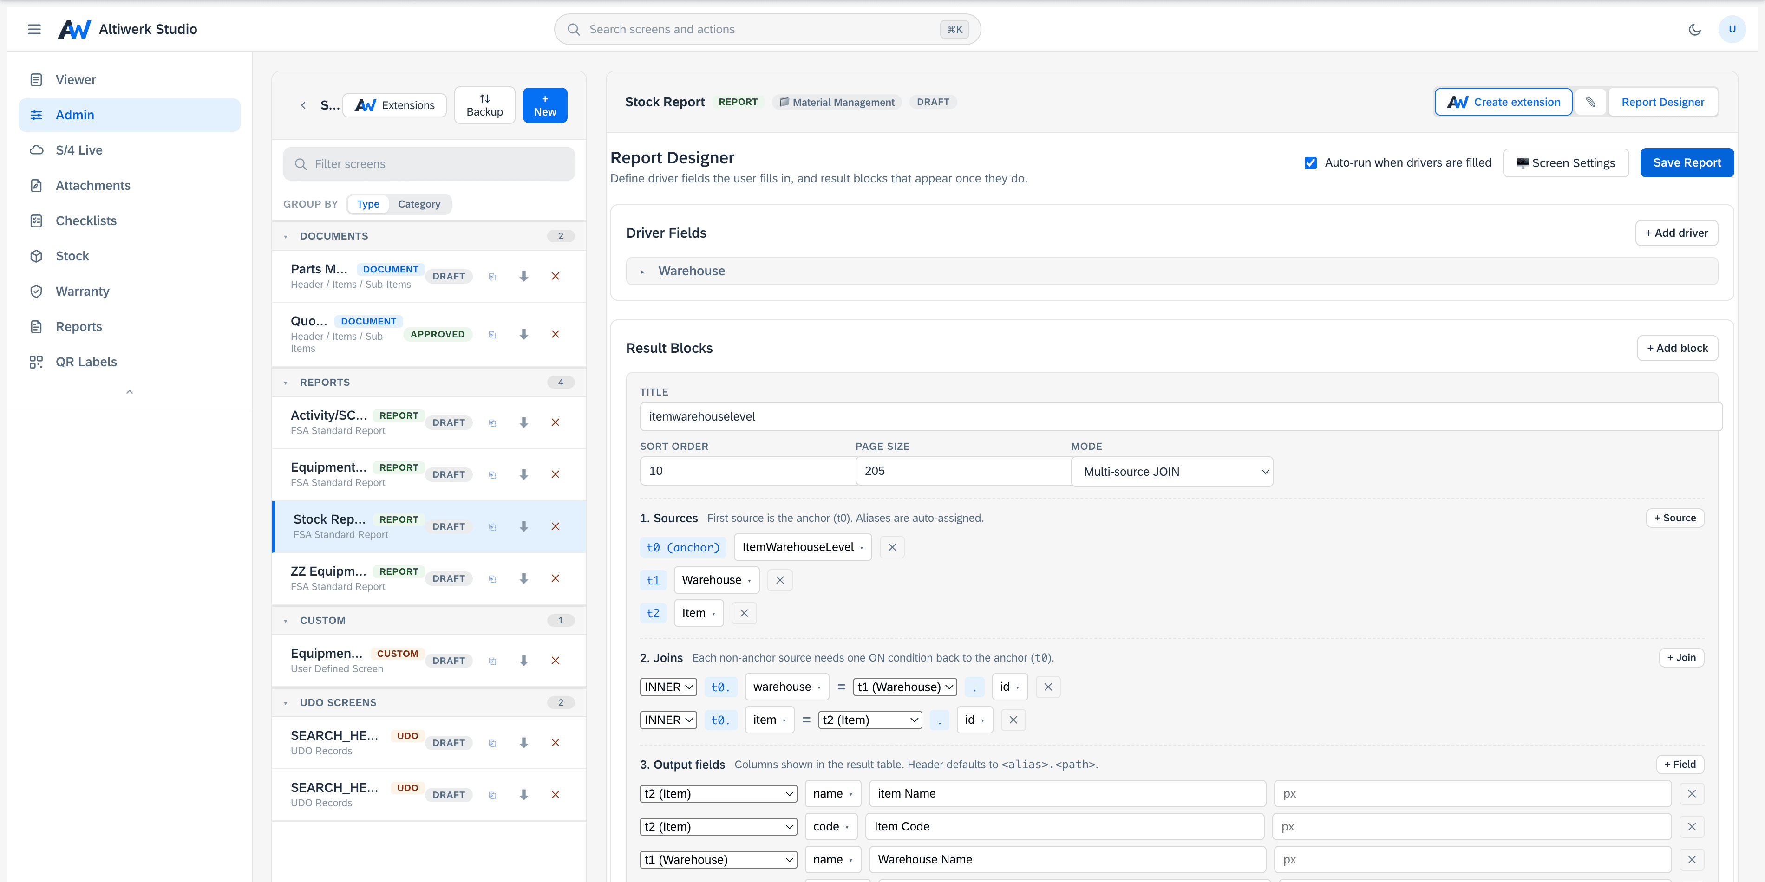
Task: Open the Backup option
Action: coord(484,105)
